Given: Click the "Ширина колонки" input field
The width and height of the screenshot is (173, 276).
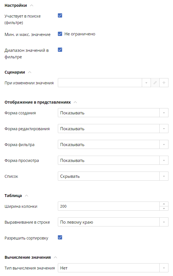Looking at the screenshot, I should 108,206.
